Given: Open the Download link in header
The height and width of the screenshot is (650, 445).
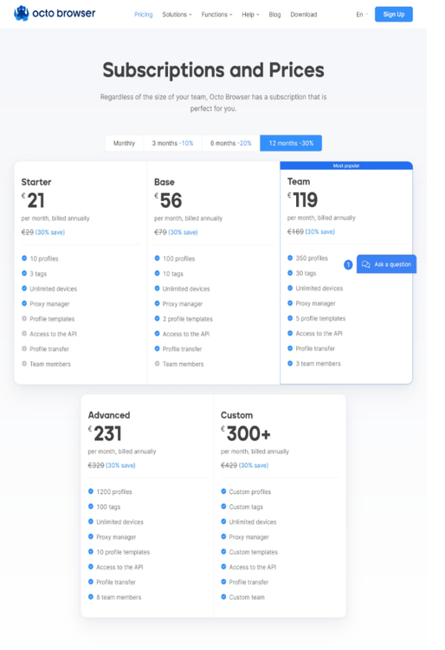Looking at the screenshot, I should (303, 15).
